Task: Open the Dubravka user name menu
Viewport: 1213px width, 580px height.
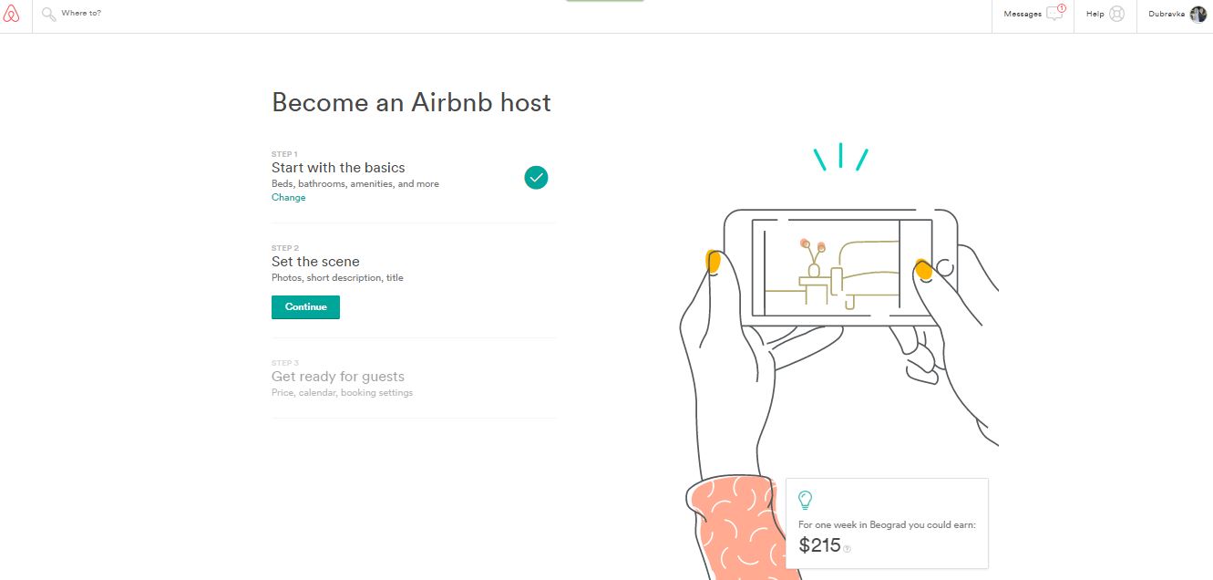Action: coord(1166,14)
